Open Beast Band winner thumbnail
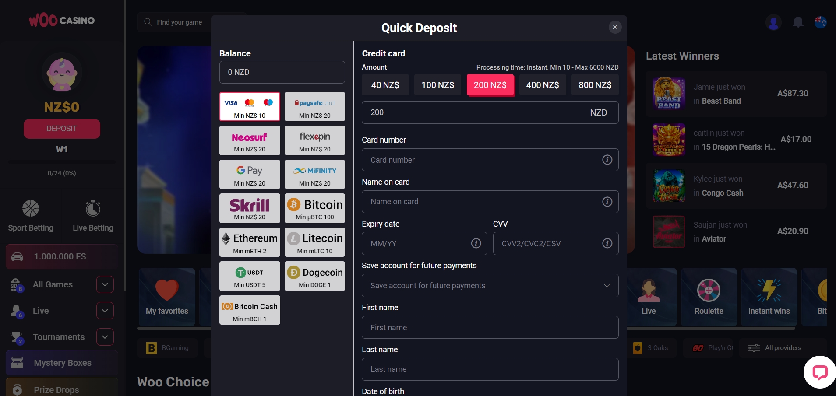 tap(669, 94)
